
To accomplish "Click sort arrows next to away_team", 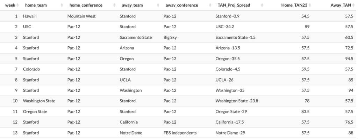I will (158, 5).
